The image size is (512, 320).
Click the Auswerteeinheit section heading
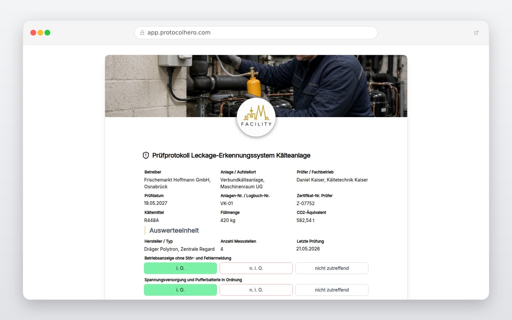pyautogui.click(x=174, y=230)
